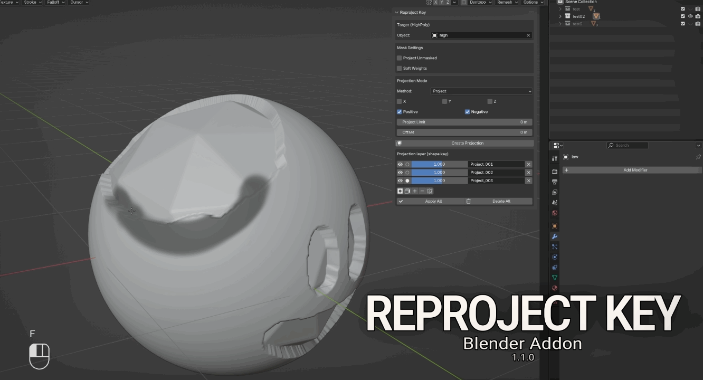The image size is (703, 380).
Task: Open the Object properties tab
Action: [555, 226]
